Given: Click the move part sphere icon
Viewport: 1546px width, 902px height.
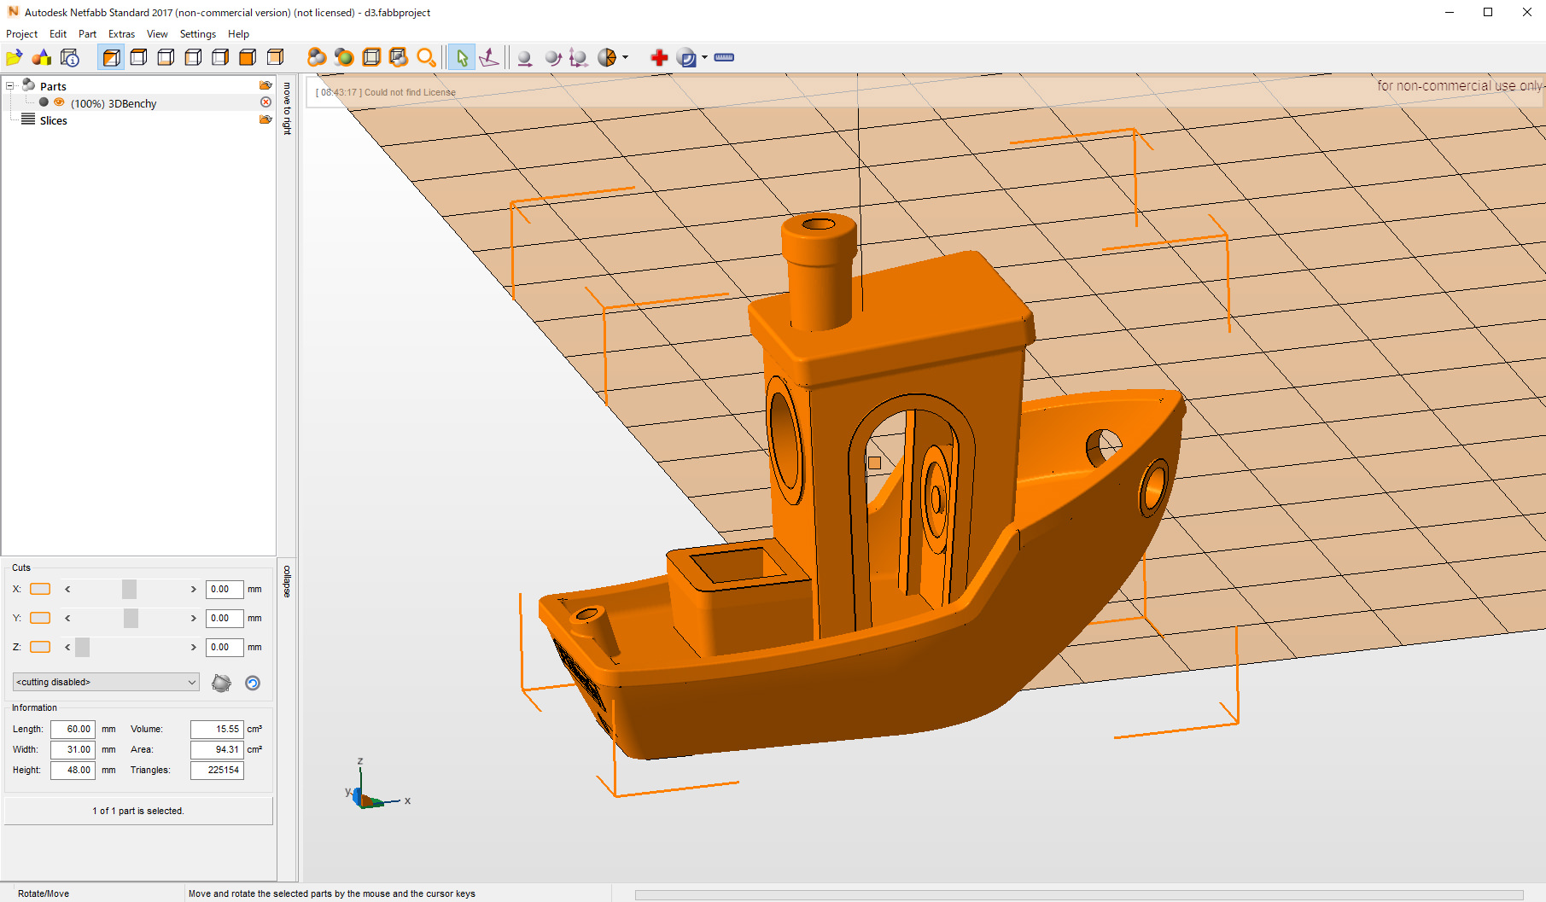Looking at the screenshot, I should click(525, 58).
